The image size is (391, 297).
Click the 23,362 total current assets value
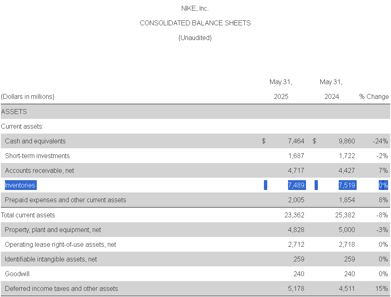click(x=294, y=215)
